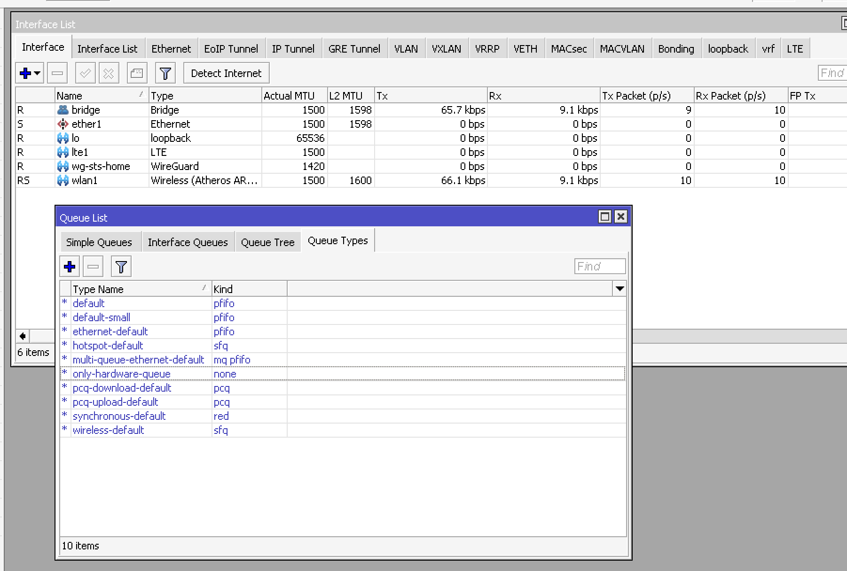Sort by the Type Name column header

pos(141,289)
